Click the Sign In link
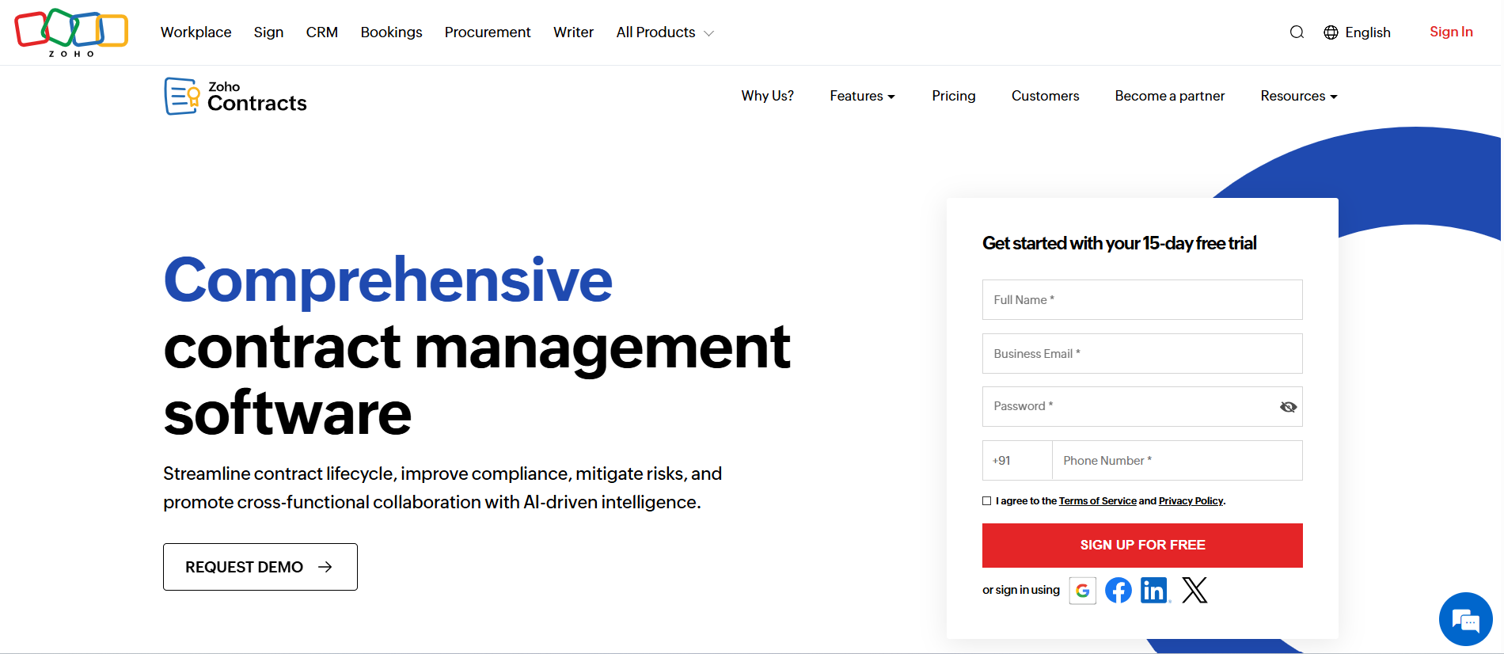 (1451, 32)
